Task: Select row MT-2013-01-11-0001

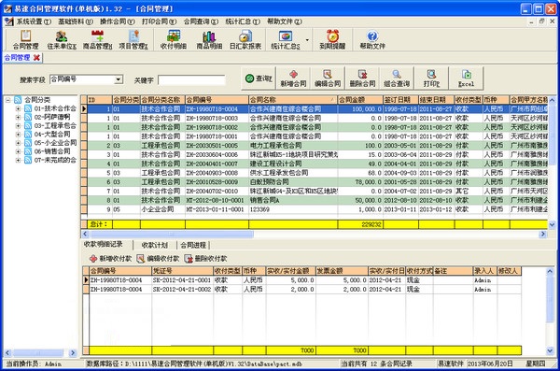Action: click(317, 209)
